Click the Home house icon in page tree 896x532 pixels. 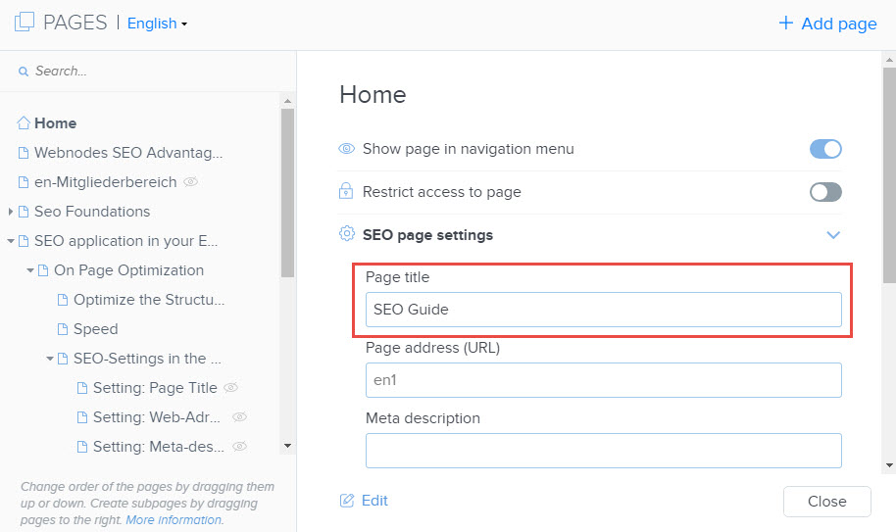click(x=24, y=122)
